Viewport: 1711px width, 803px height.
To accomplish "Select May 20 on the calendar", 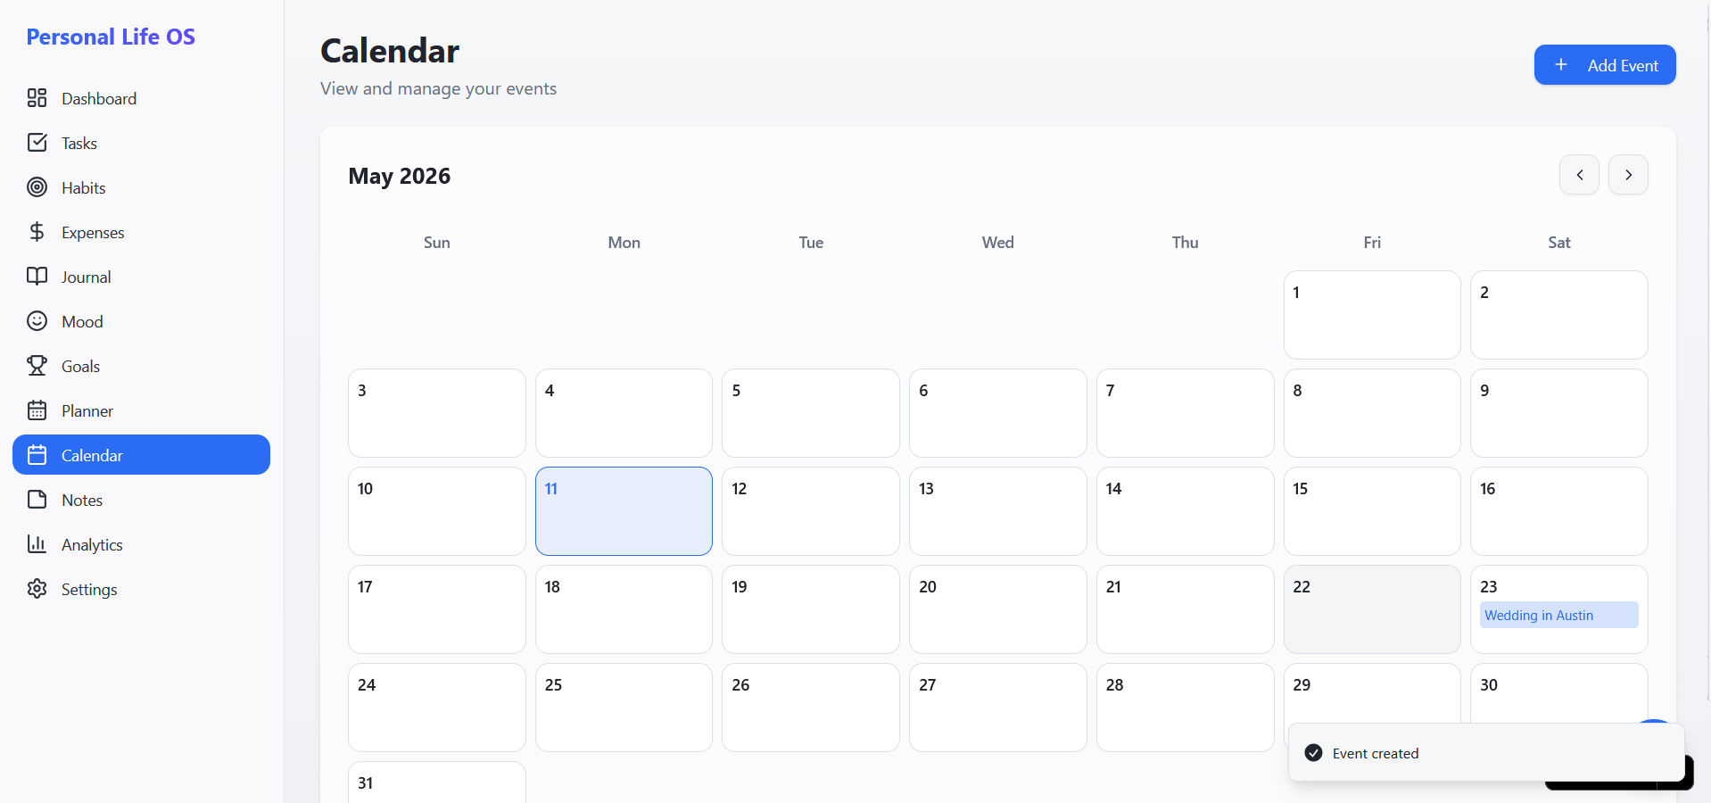I will point(998,609).
